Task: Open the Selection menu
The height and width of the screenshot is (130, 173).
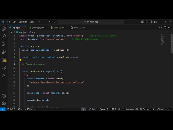Action: click(23, 22)
